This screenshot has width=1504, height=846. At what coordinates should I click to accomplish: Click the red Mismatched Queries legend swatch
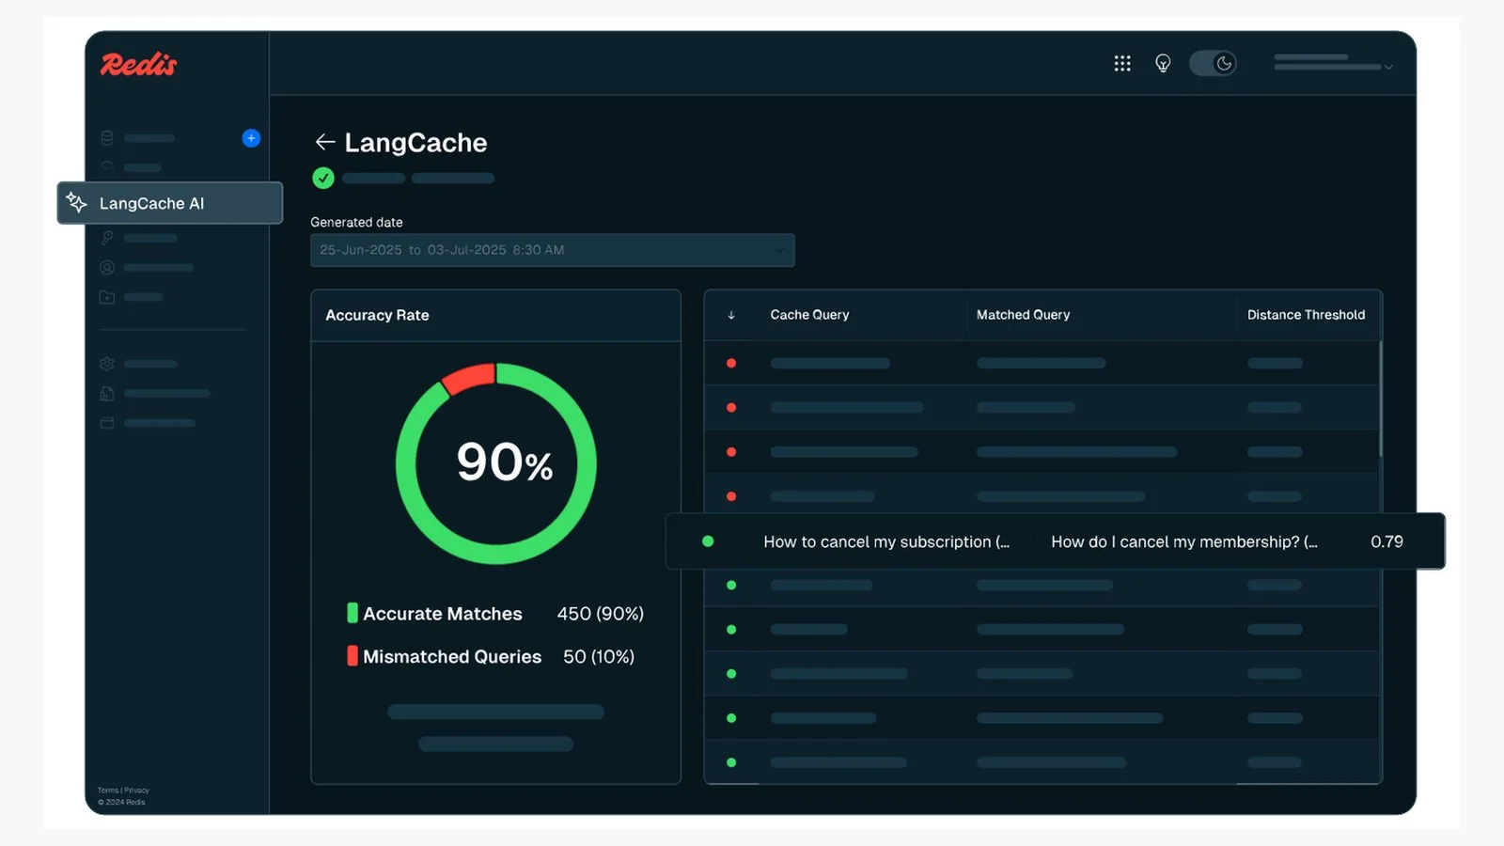[352, 655]
